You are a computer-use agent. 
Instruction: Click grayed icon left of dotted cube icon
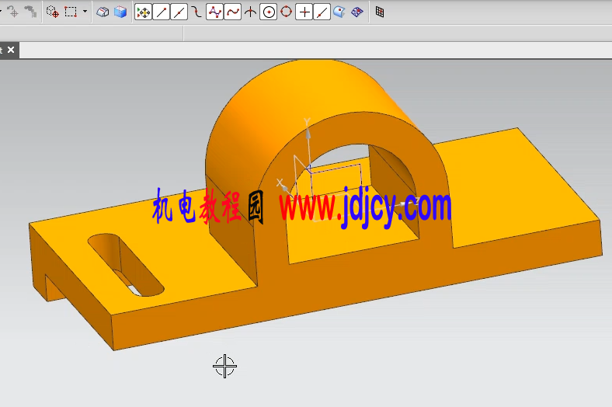(x=31, y=12)
